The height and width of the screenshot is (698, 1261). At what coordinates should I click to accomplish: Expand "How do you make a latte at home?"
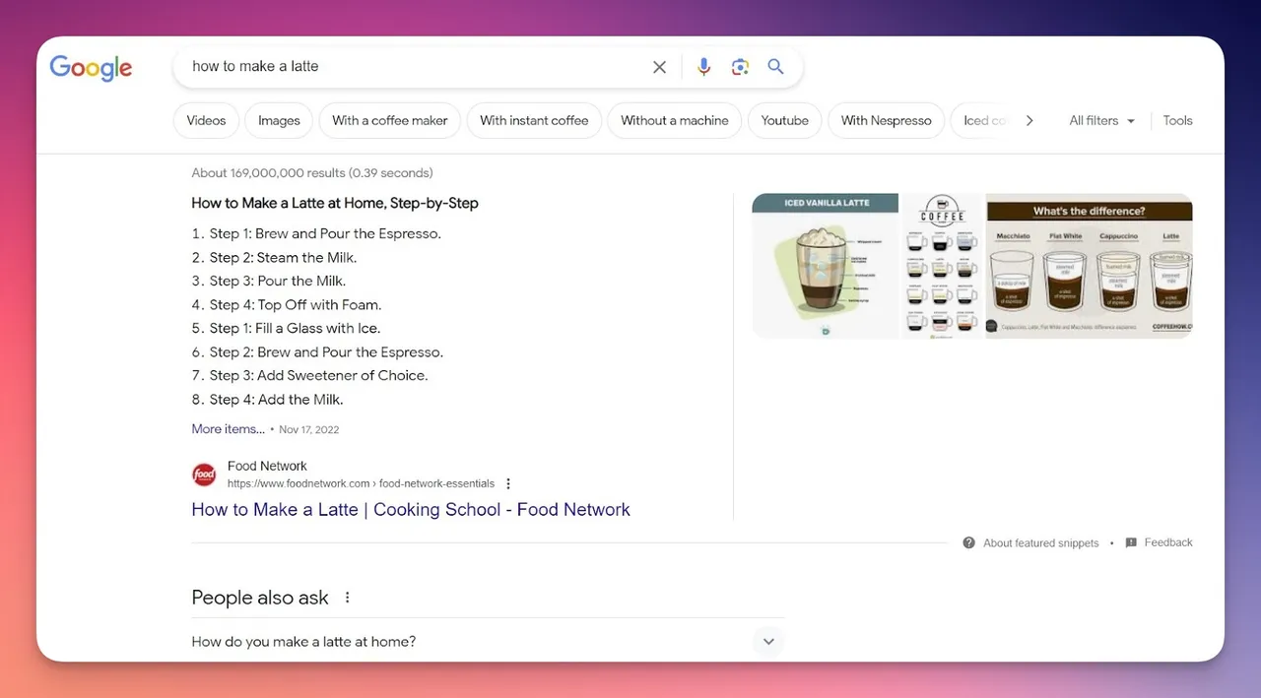[488, 642]
